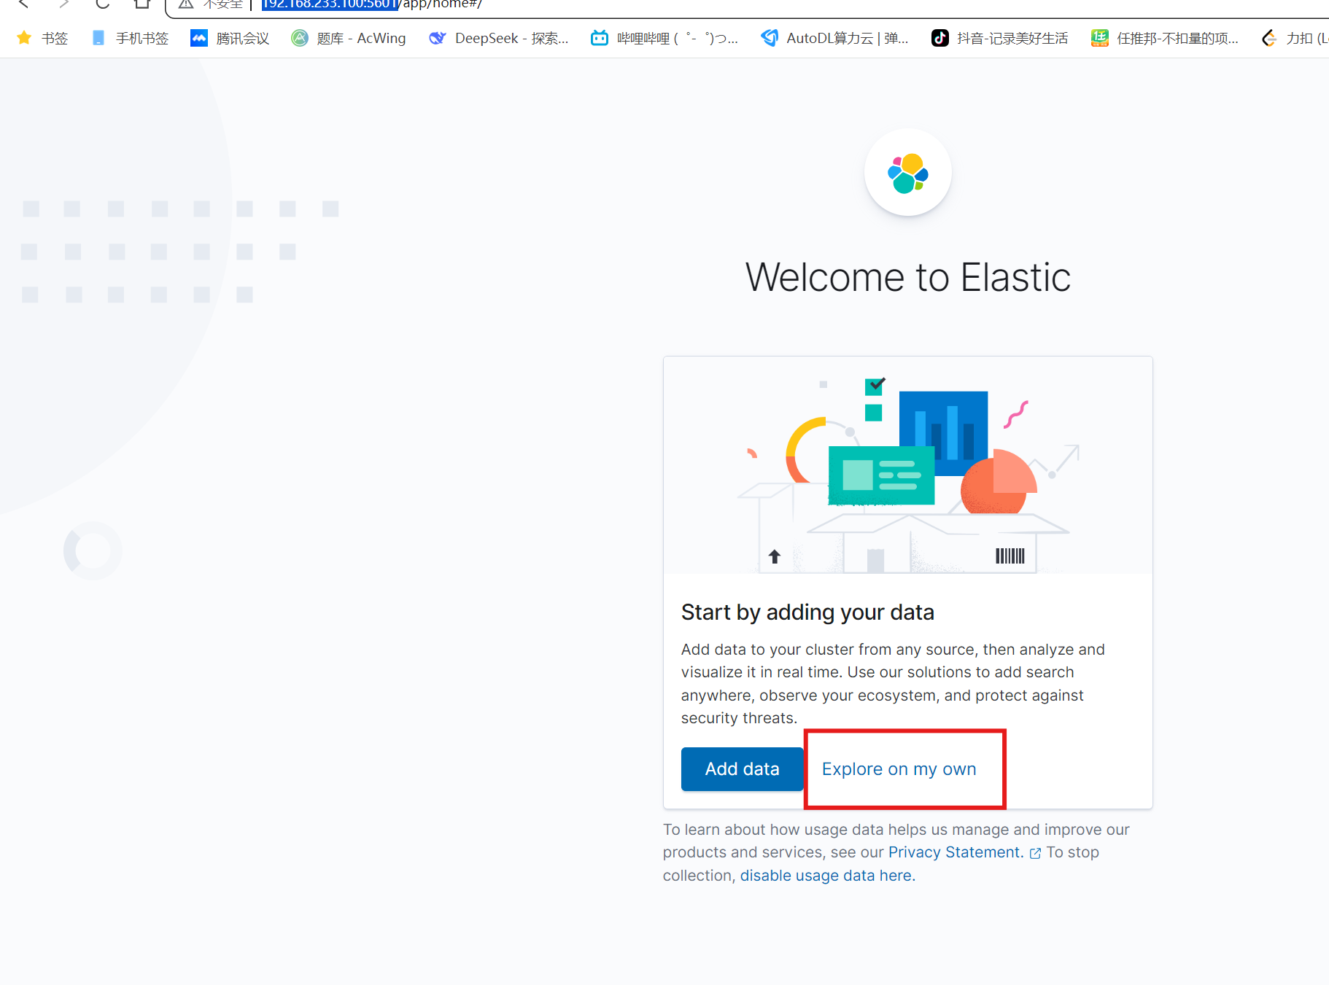Open the 哔哩哔哩 bookmark
The height and width of the screenshot is (985, 1329).
click(664, 38)
